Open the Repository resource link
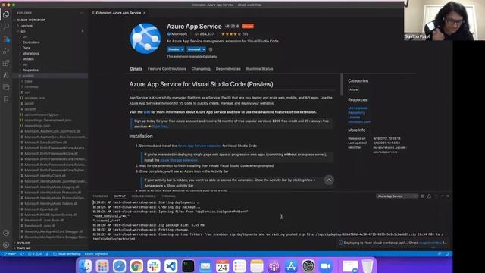Screen dimensions: 485x273 [x=356, y=113]
